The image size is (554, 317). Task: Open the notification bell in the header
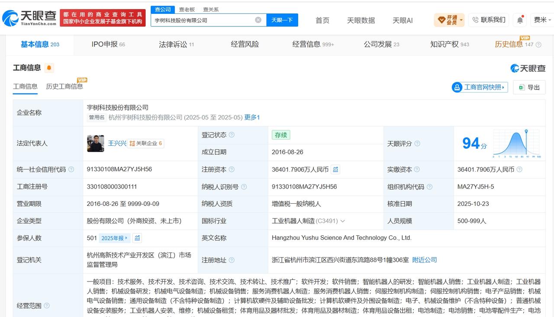(x=520, y=20)
